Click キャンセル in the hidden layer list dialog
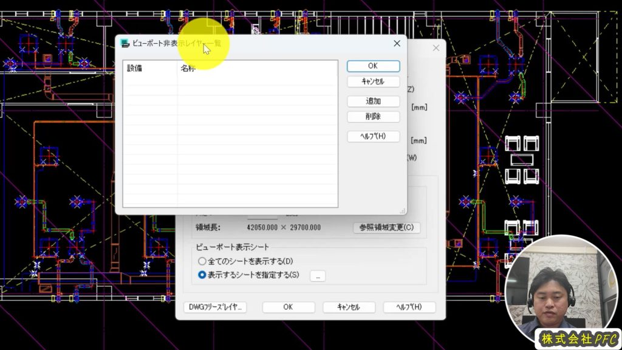This screenshot has height=350, width=622. click(x=373, y=81)
